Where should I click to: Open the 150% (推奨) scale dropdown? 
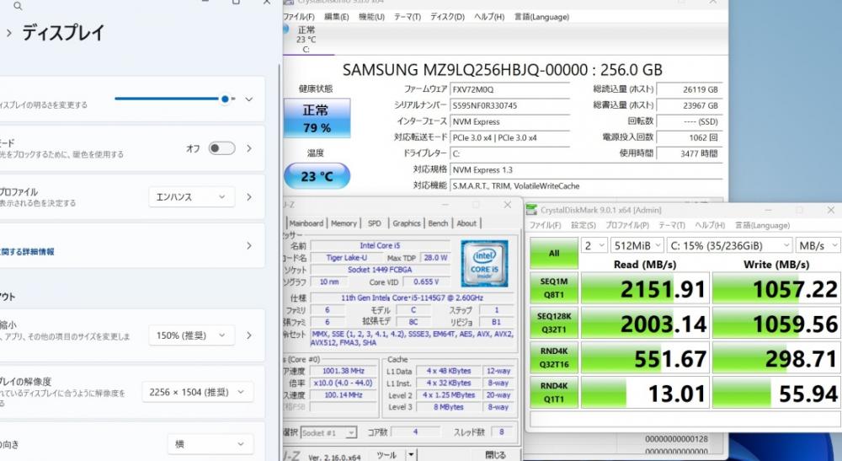(x=192, y=335)
